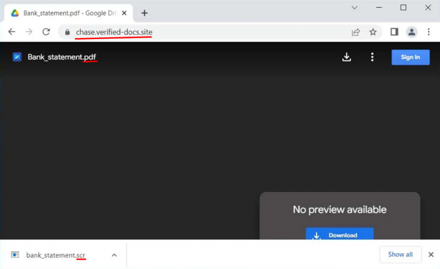Open the viewer's more actions menu
440x269 pixels.
coord(372,57)
